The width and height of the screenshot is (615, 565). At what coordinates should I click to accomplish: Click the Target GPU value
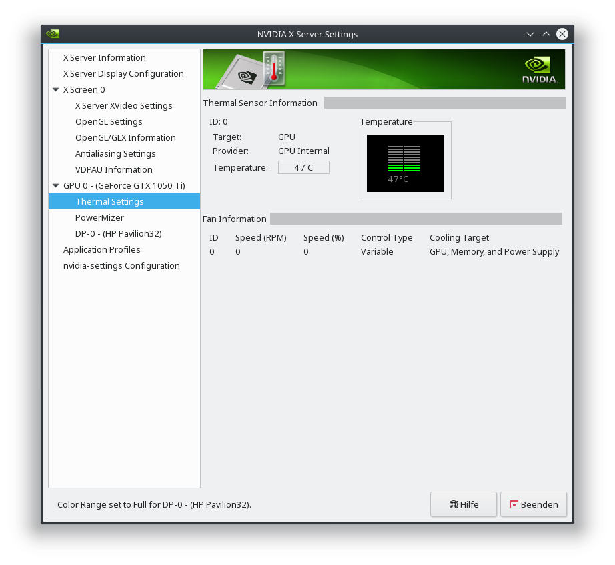(x=287, y=137)
